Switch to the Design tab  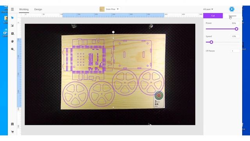38,9
